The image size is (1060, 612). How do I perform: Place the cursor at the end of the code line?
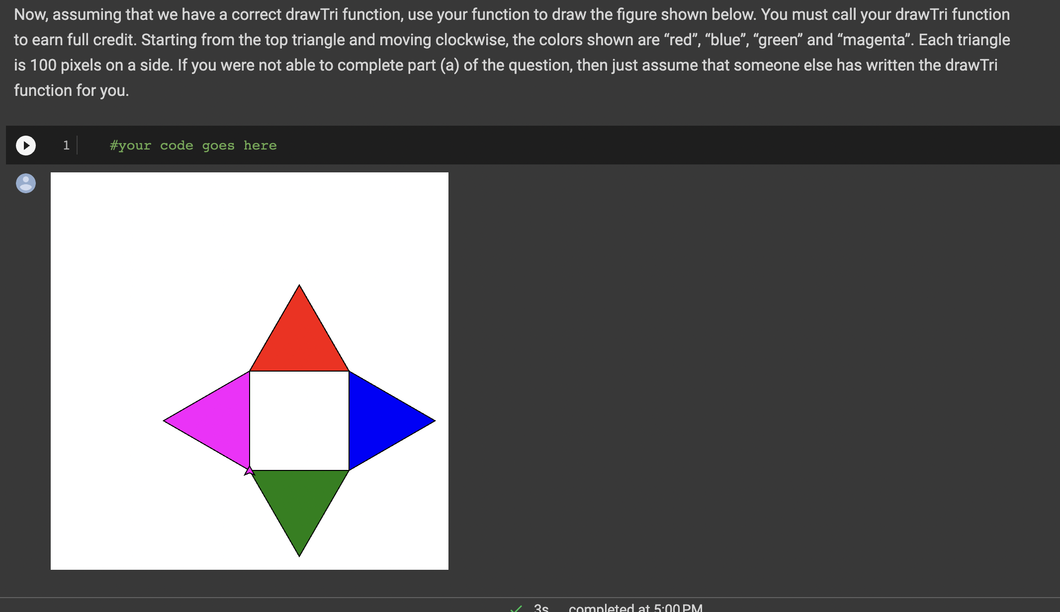[278, 145]
